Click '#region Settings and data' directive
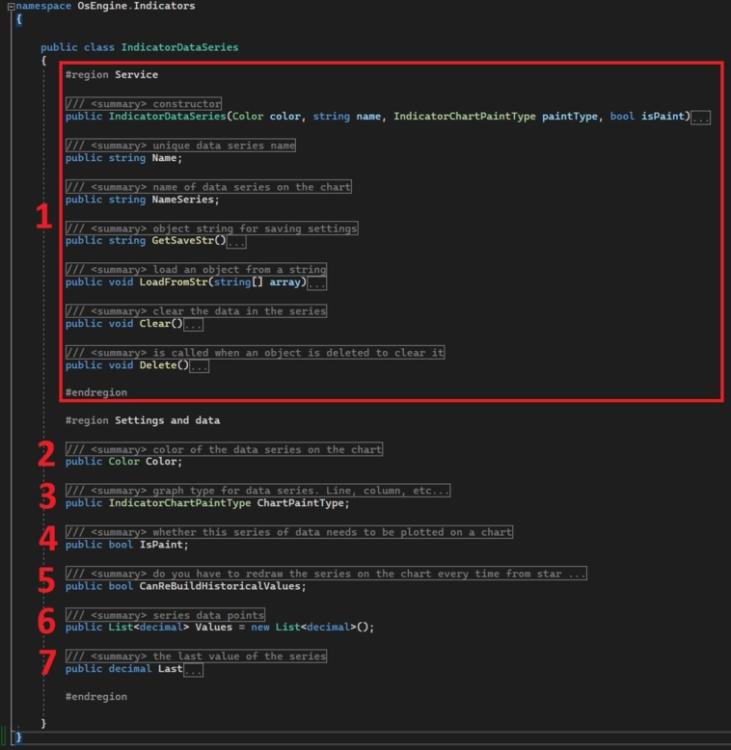 [x=143, y=420]
